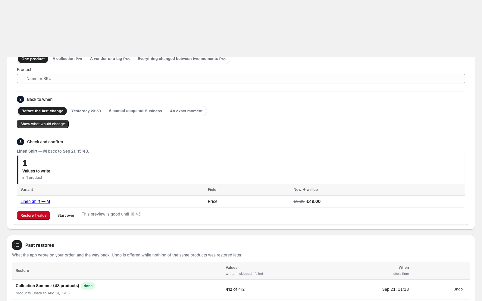Click the Values to write summary card
The height and width of the screenshot is (301, 482).
tap(241, 170)
